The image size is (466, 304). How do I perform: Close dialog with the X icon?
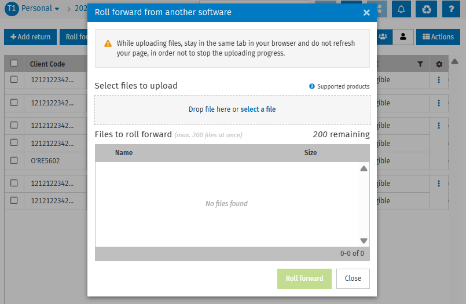pyautogui.click(x=366, y=13)
